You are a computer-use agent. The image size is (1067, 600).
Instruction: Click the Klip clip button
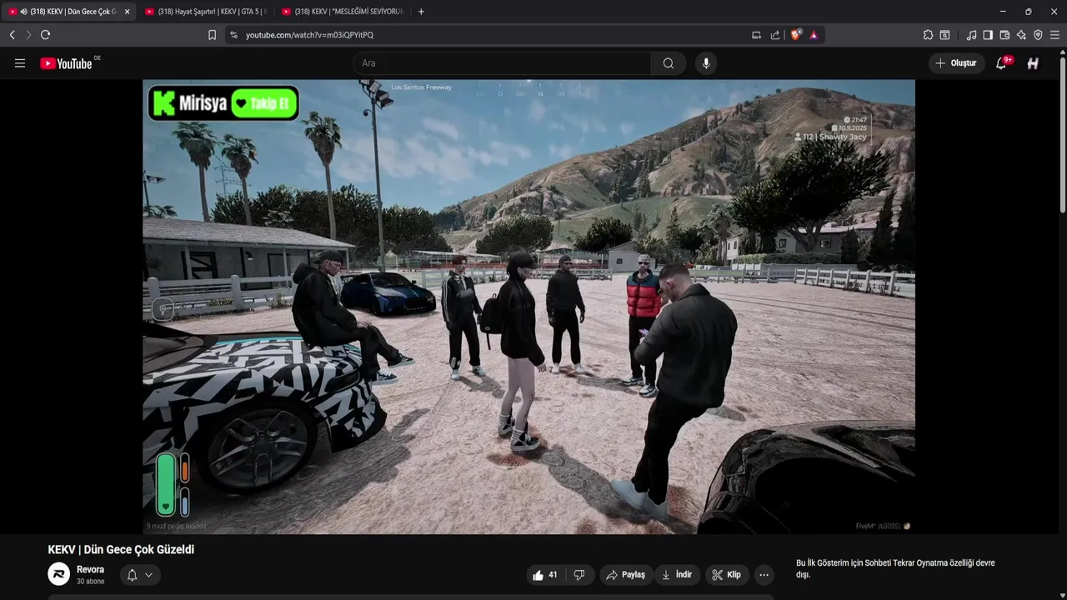[x=726, y=575]
